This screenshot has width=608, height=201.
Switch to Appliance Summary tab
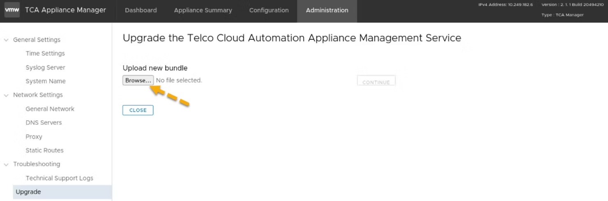tap(203, 11)
